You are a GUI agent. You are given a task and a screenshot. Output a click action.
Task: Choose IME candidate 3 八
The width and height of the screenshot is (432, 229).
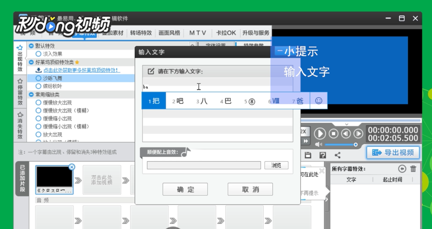(202, 101)
